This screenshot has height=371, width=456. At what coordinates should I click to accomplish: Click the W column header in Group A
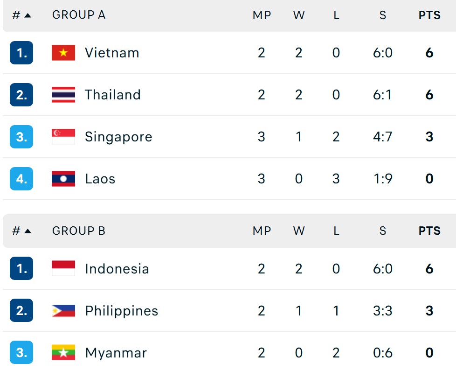point(299,14)
